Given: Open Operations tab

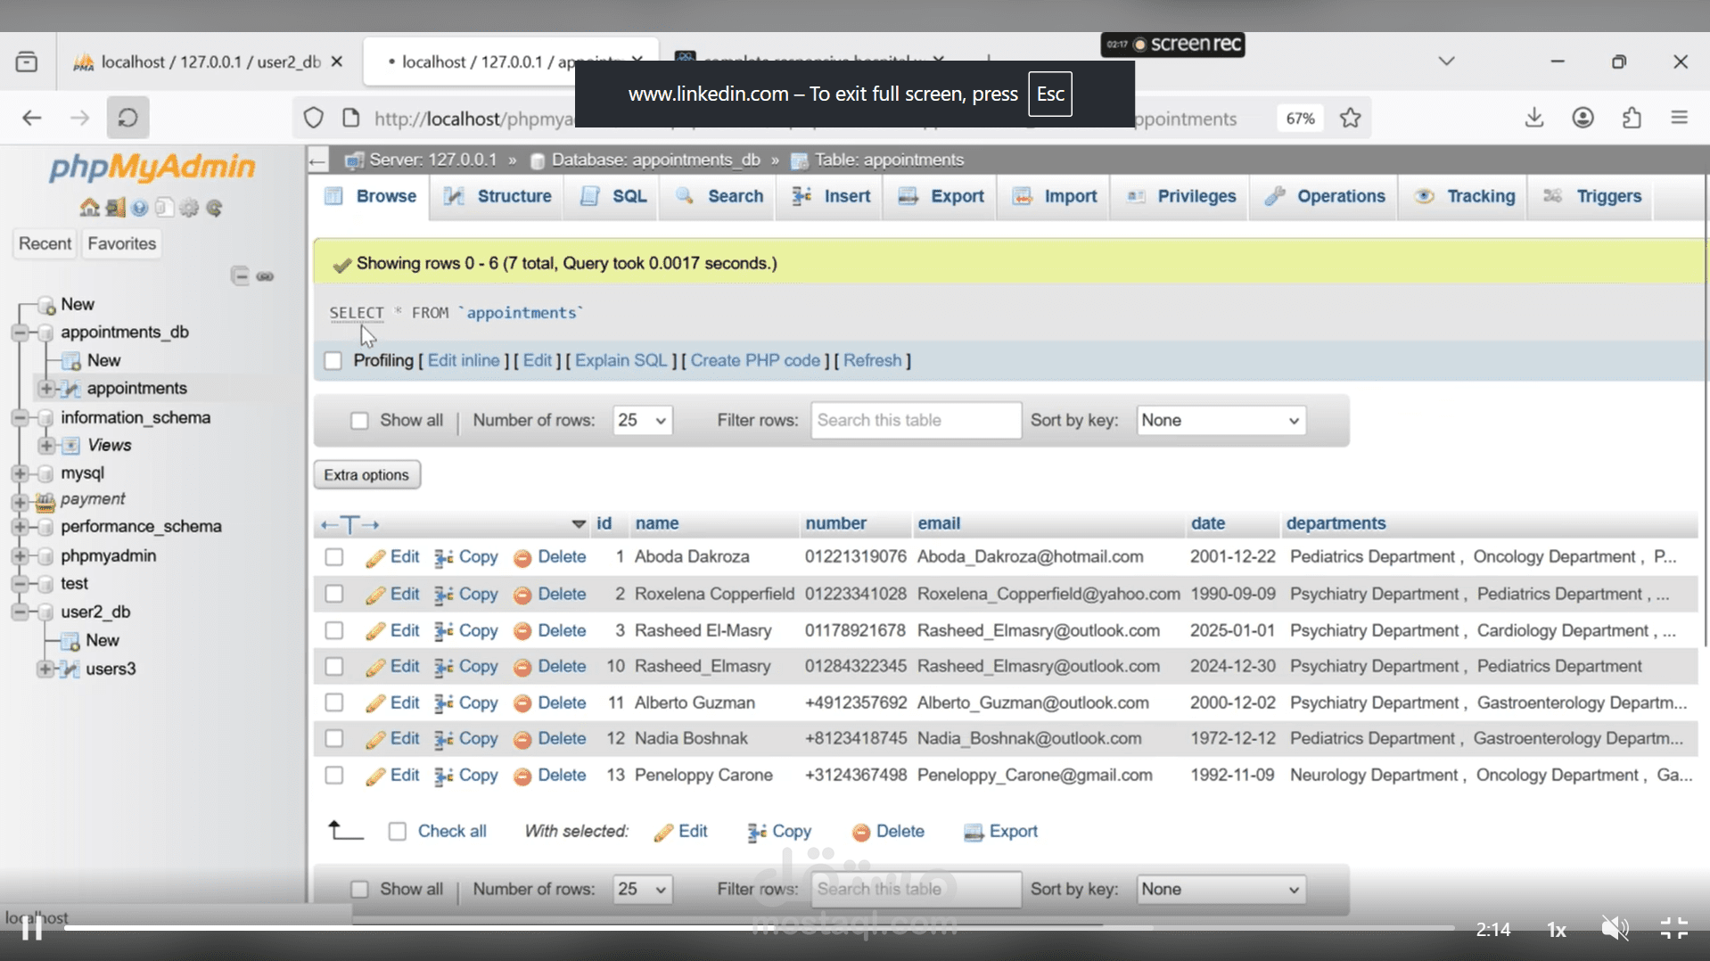Looking at the screenshot, I should pos(1325,196).
